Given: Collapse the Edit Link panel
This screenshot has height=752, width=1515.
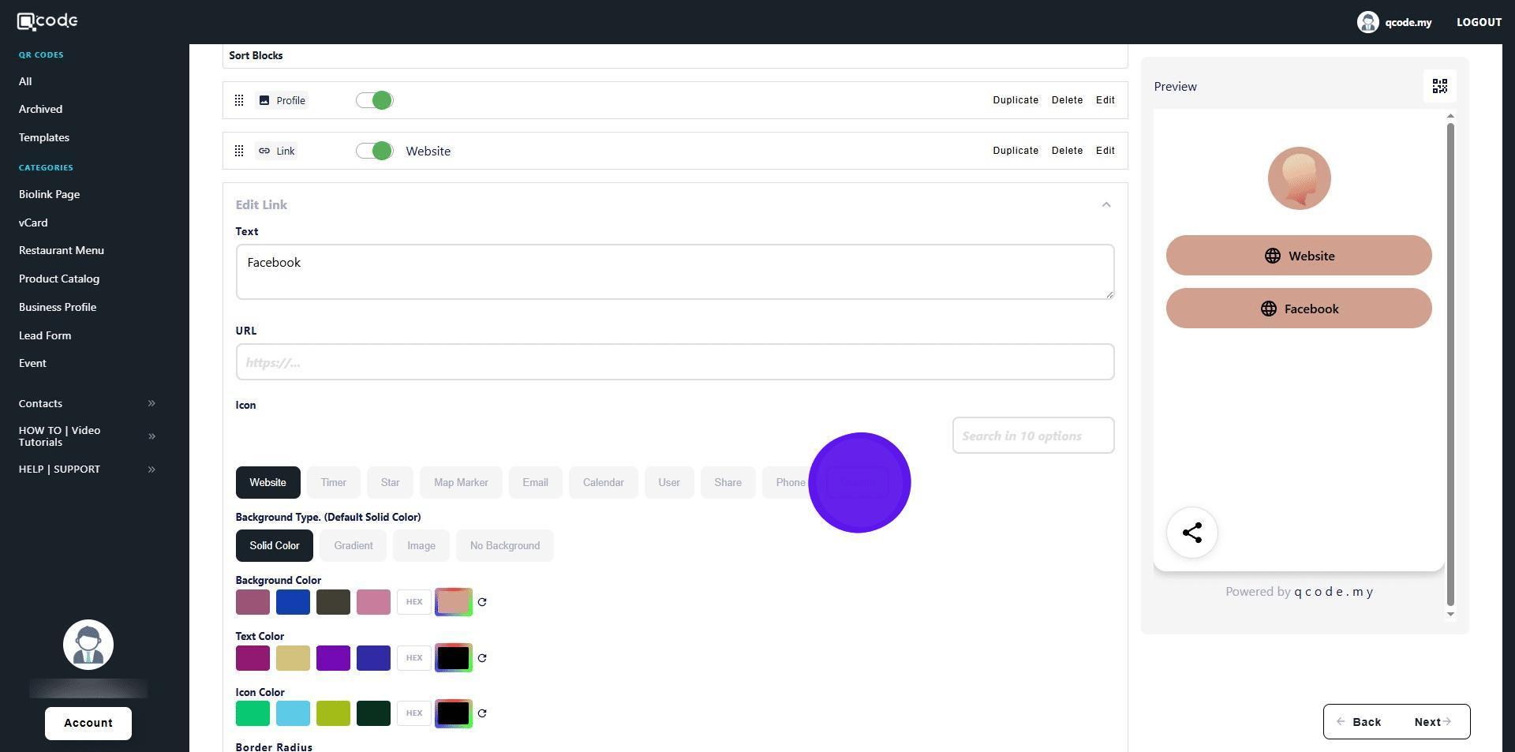Looking at the screenshot, I should 1105,205.
